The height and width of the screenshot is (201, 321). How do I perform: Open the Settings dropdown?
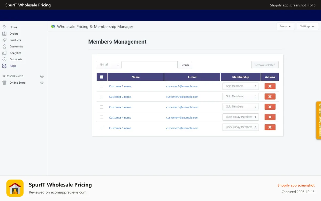pos(307,26)
